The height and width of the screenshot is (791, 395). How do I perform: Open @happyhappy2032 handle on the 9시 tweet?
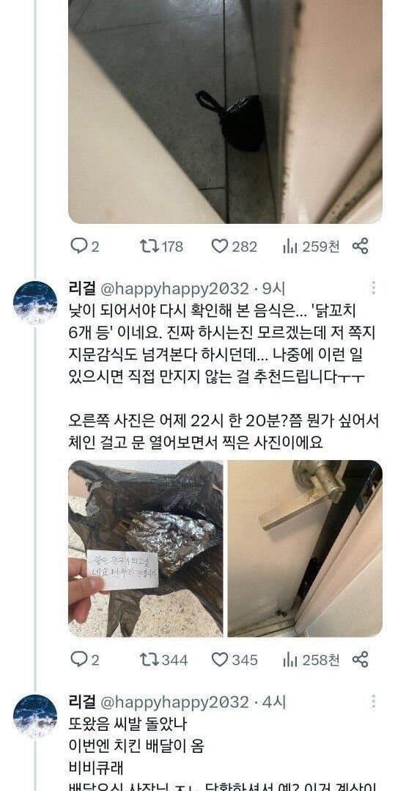point(175,288)
